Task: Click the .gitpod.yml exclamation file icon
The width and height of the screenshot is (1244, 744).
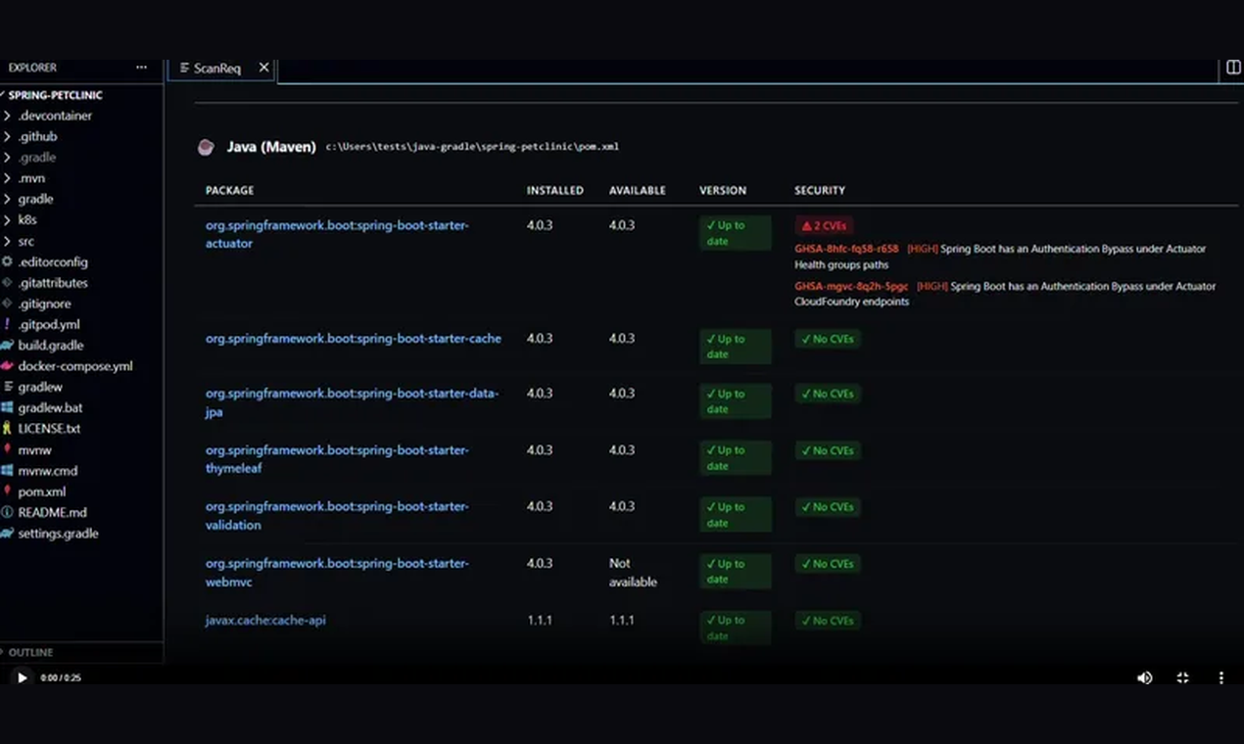Action: [x=8, y=324]
